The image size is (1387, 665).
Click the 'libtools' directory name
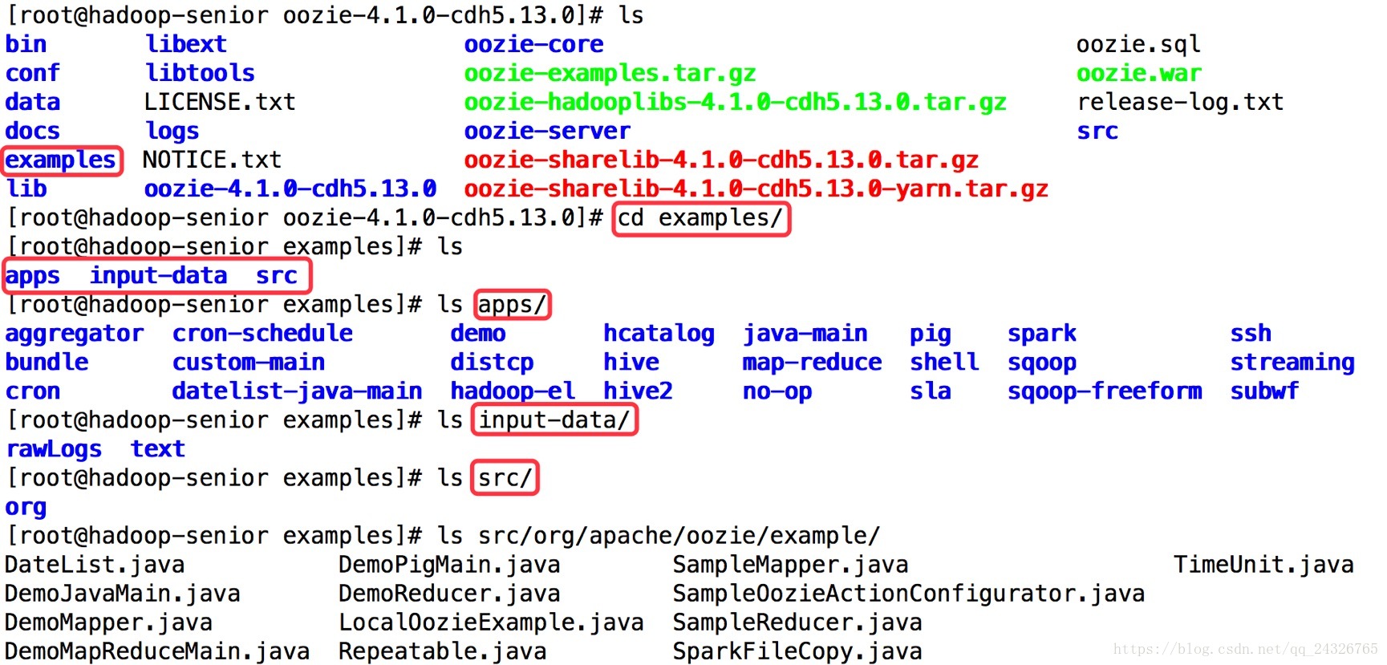pyautogui.click(x=200, y=73)
